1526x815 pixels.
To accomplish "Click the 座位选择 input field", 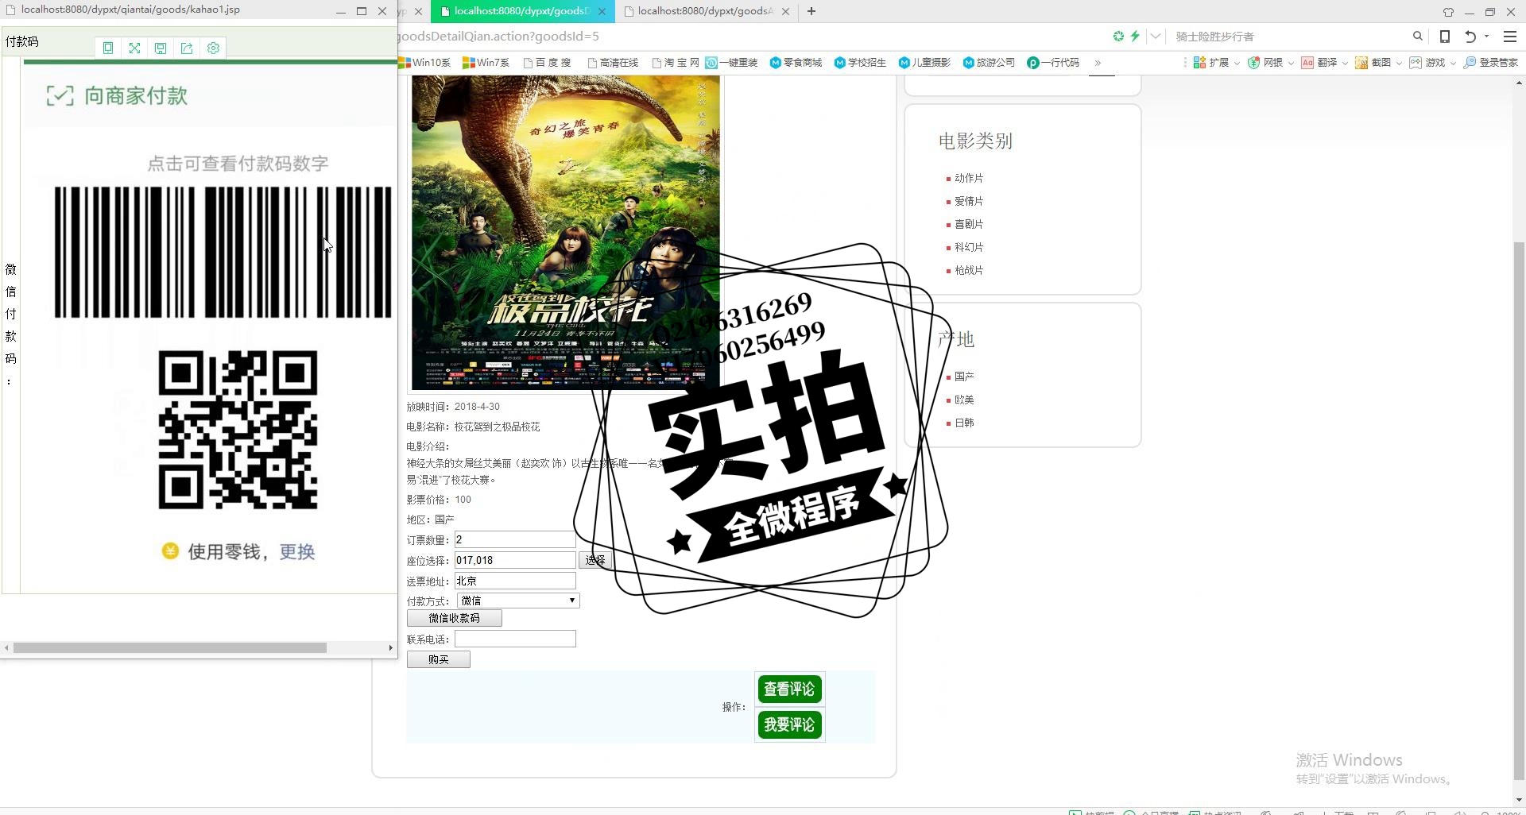I will [x=515, y=560].
